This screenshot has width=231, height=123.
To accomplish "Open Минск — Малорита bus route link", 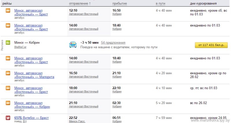I will [x=34, y=75].
